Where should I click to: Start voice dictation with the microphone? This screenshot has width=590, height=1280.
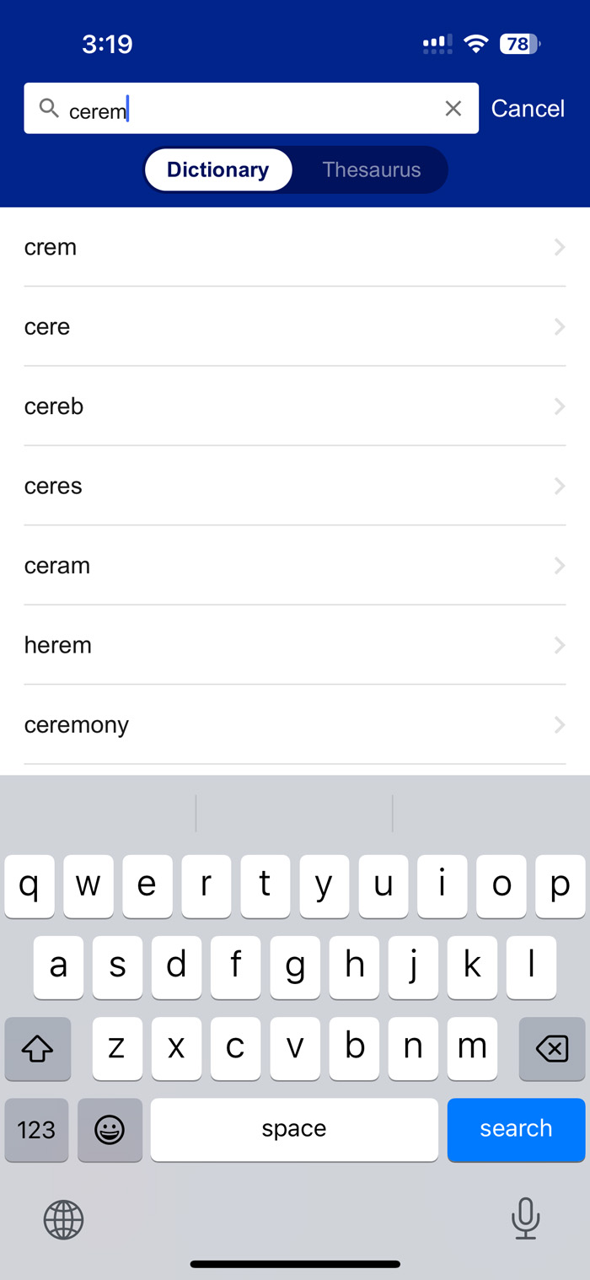tap(526, 1219)
